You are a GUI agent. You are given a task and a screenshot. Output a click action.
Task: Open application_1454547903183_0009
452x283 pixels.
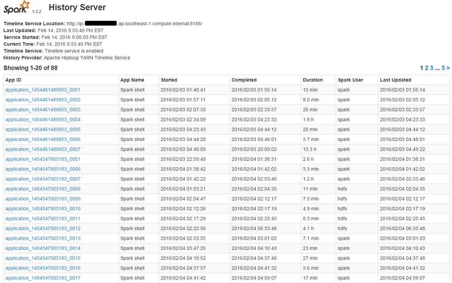tap(43, 199)
